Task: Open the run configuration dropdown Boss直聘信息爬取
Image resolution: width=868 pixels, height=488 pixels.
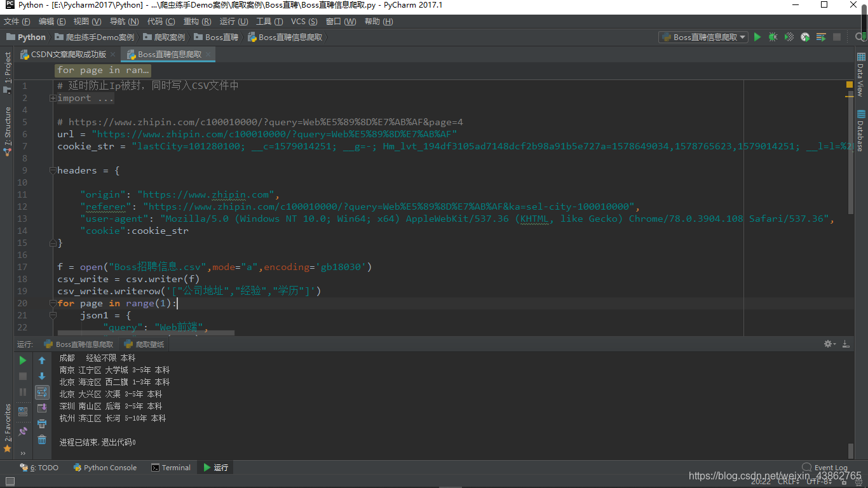Action: [703, 37]
